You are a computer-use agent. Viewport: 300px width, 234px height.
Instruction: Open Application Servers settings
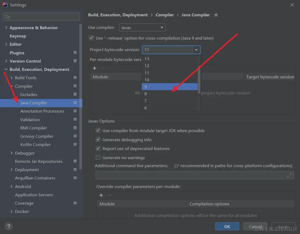(34, 195)
